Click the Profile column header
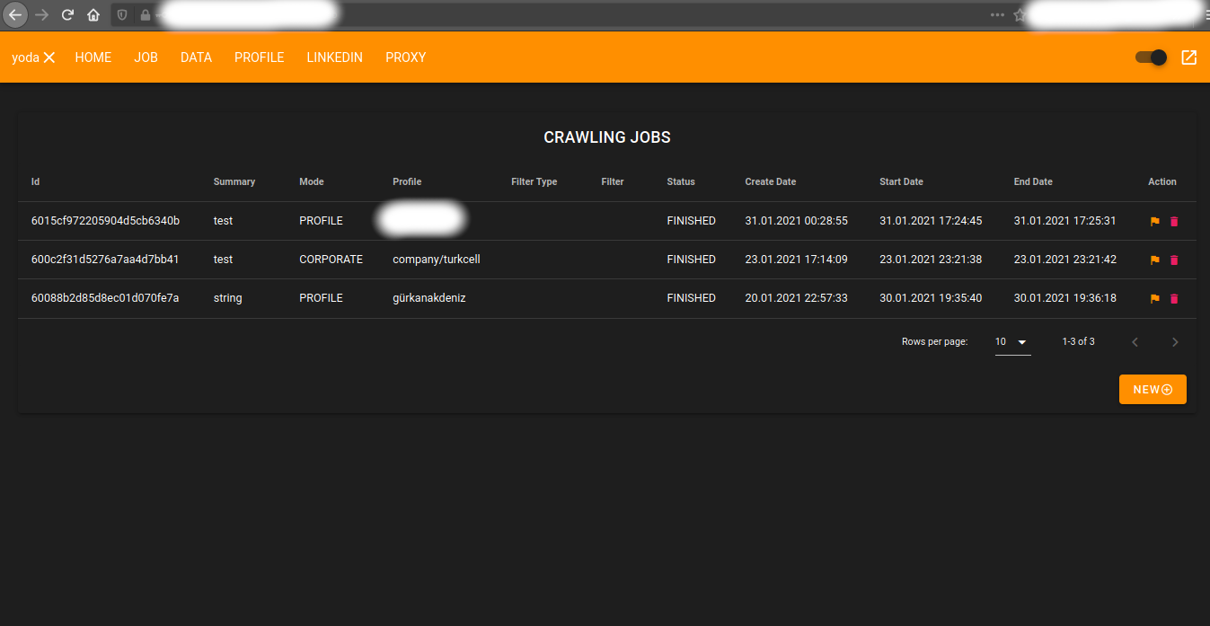Screen dimensions: 1210x626 tap(407, 181)
